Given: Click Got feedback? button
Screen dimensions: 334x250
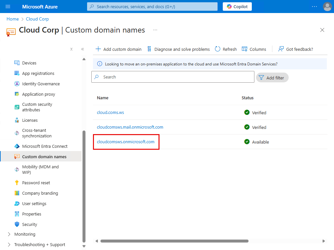Looking at the screenshot, I should click(x=296, y=49).
